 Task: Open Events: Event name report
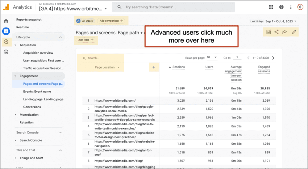(x=37, y=92)
